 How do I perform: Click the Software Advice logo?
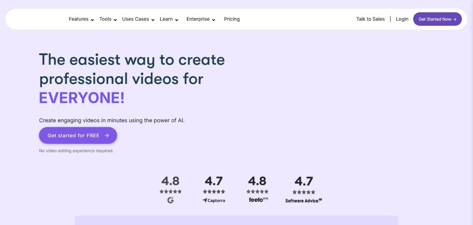pyautogui.click(x=303, y=201)
